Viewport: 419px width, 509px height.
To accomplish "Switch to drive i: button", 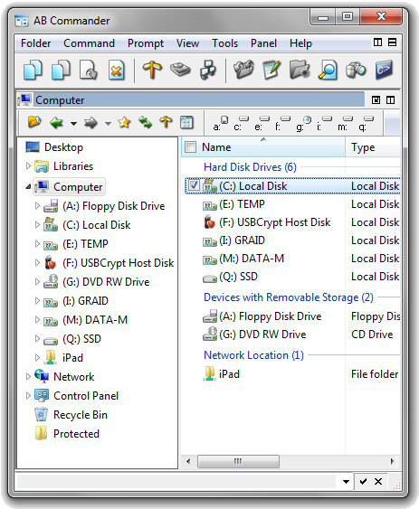I will pyautogui.click(x=324, y=123).
